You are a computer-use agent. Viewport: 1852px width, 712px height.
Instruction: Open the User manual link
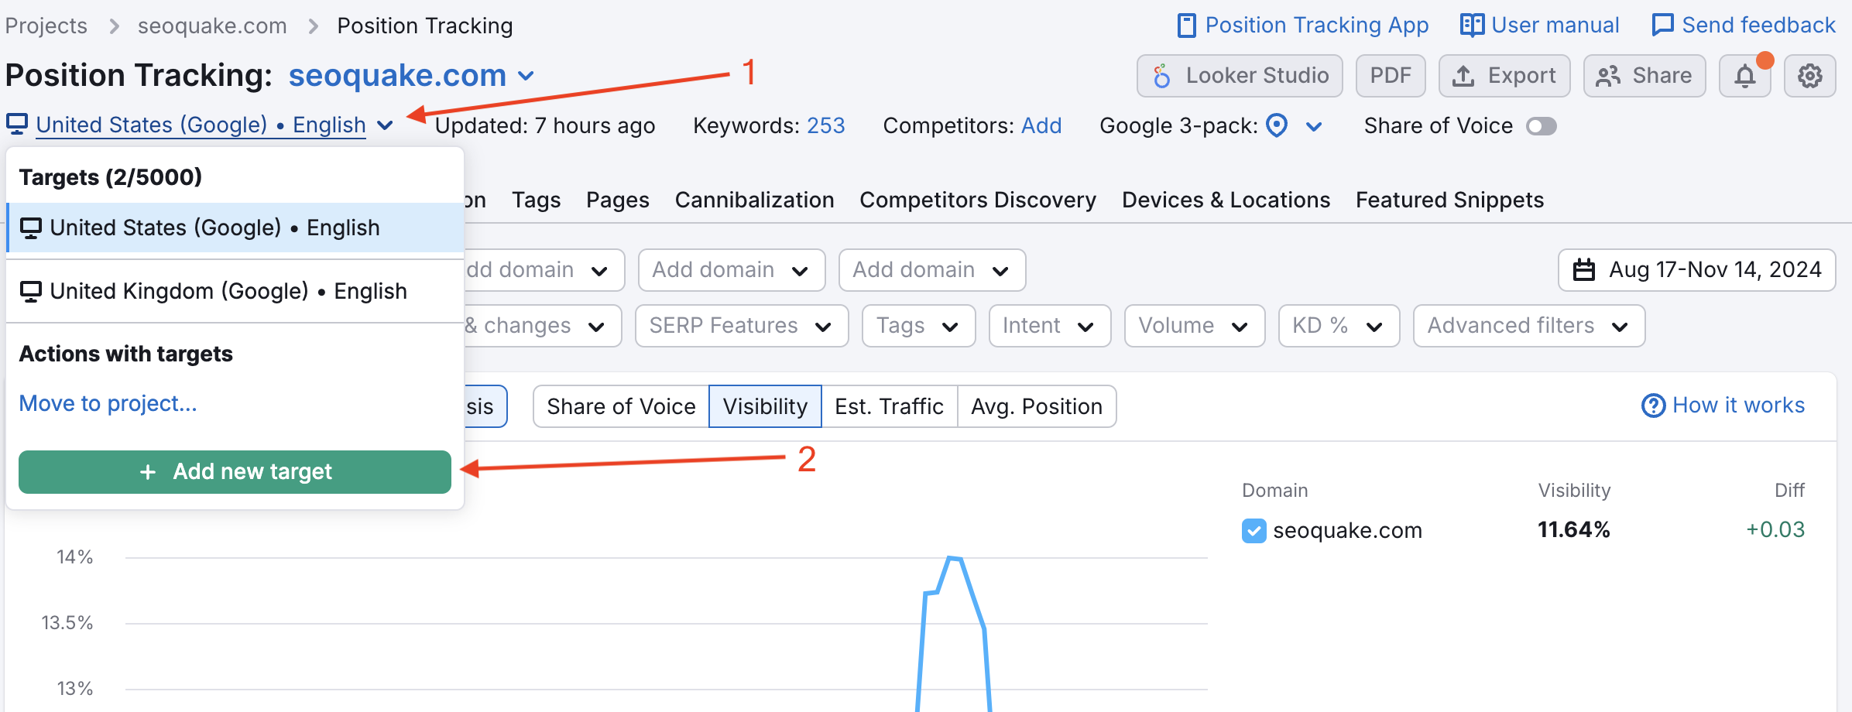pyautogui.click(x=1540, y=26)
